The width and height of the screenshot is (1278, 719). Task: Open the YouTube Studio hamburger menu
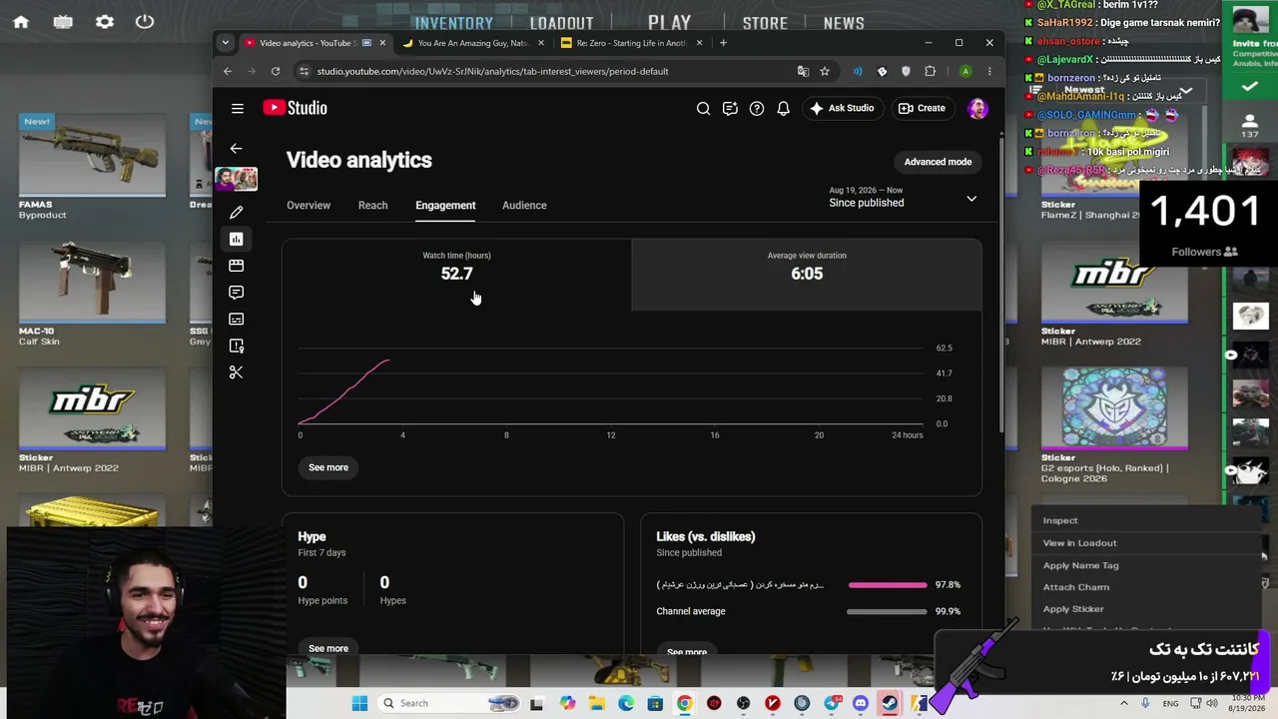point(238,108)
